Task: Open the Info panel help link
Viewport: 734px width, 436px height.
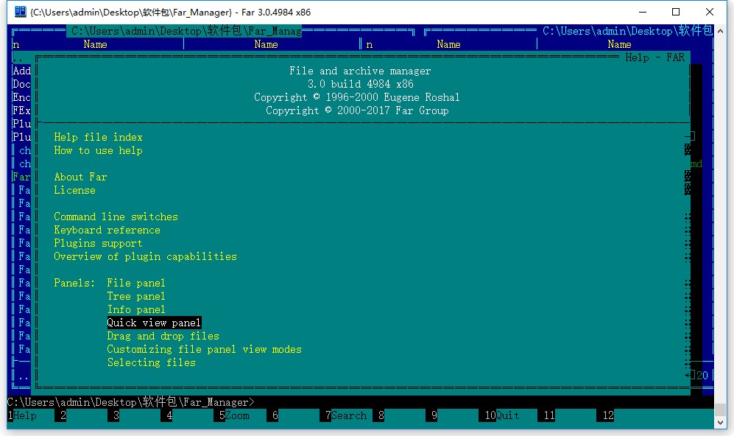Action: pos(136,309)
